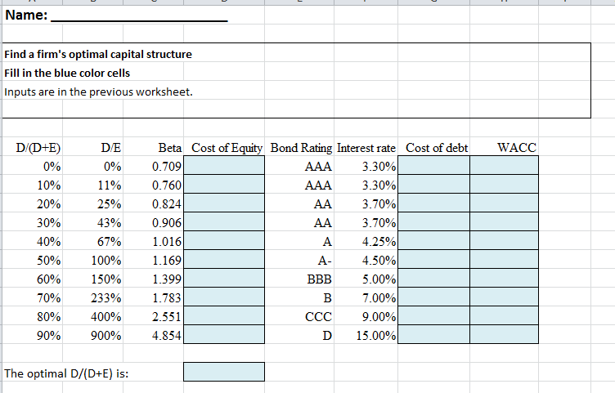Select the interest rate 5.00%
This screenshot has width=615, height=393.
tap(379, 279)
